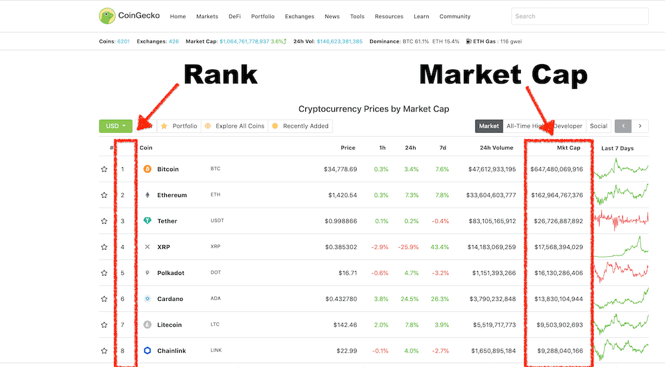Click the Chainlink coin icon
Image resolution: width=665 pixels, height=367 pixels.
point(147,351)
